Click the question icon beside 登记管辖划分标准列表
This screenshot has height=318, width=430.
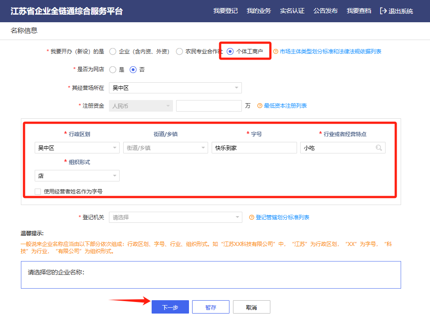pyautogui.click(x=252, y=217)
